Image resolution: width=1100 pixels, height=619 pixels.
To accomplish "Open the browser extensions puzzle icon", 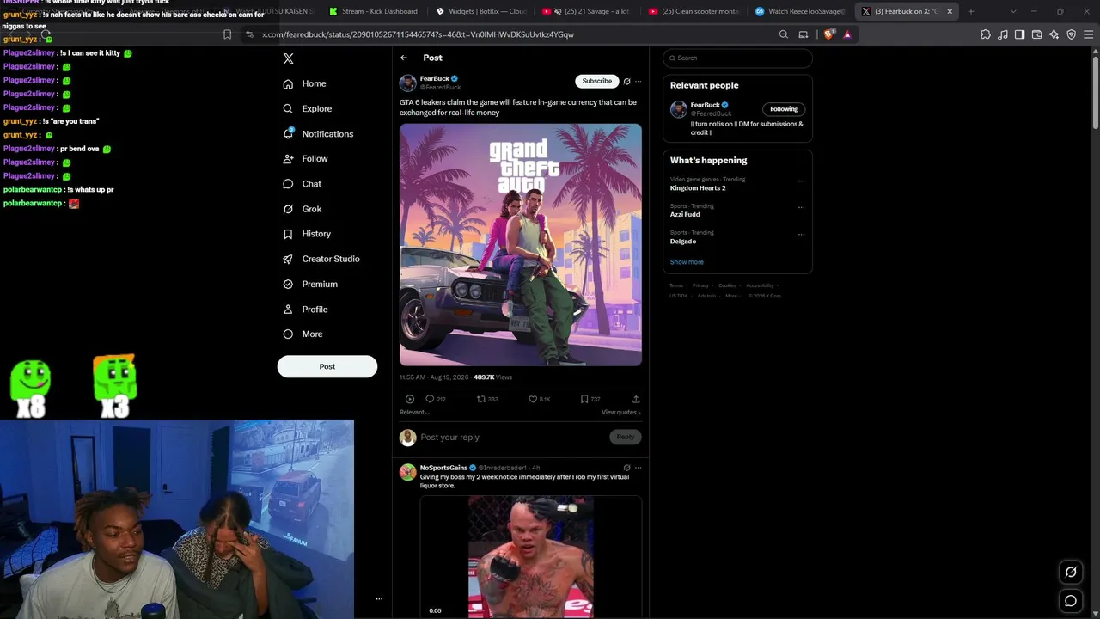I will pos(985,34).
